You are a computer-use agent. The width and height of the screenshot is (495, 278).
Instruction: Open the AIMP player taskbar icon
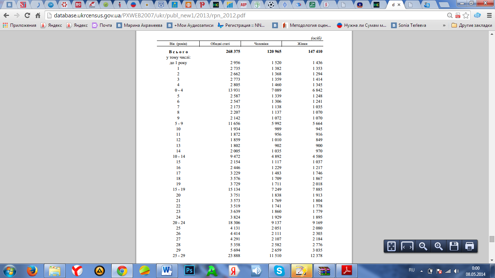[100, 270]
